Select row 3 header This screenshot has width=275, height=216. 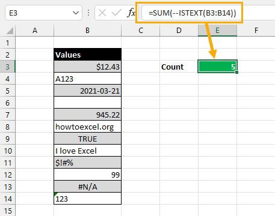(8, 67)
